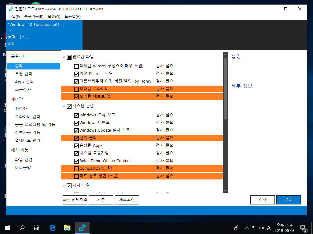
Task: Click the 새로고침 button
Action: pyautogui.click(x=127, y=200)
